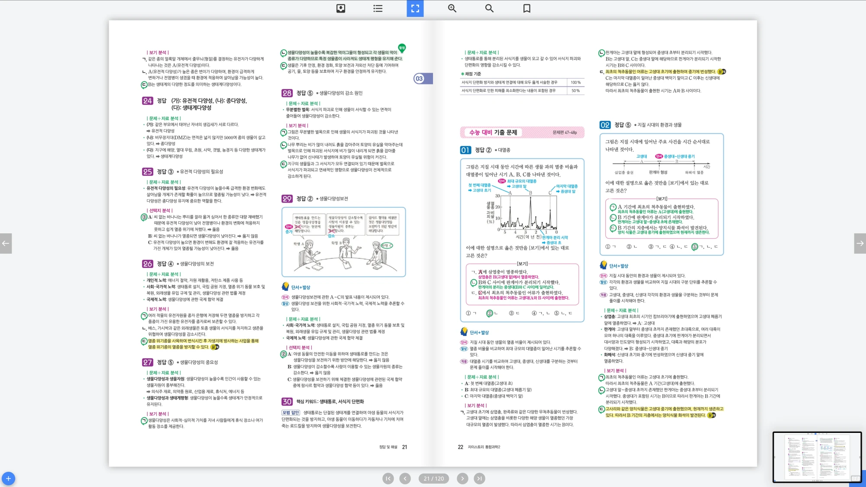Go to previous page using left edge arrow
The image size is (866, 487).
coord(6,243)
